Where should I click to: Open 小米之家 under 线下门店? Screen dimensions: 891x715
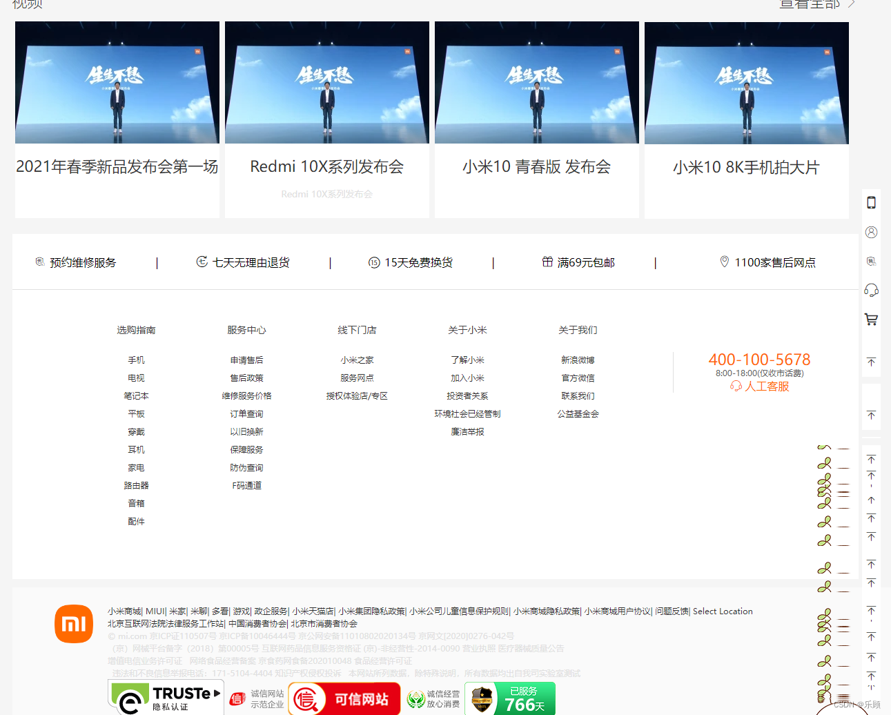tap(357, 360)
